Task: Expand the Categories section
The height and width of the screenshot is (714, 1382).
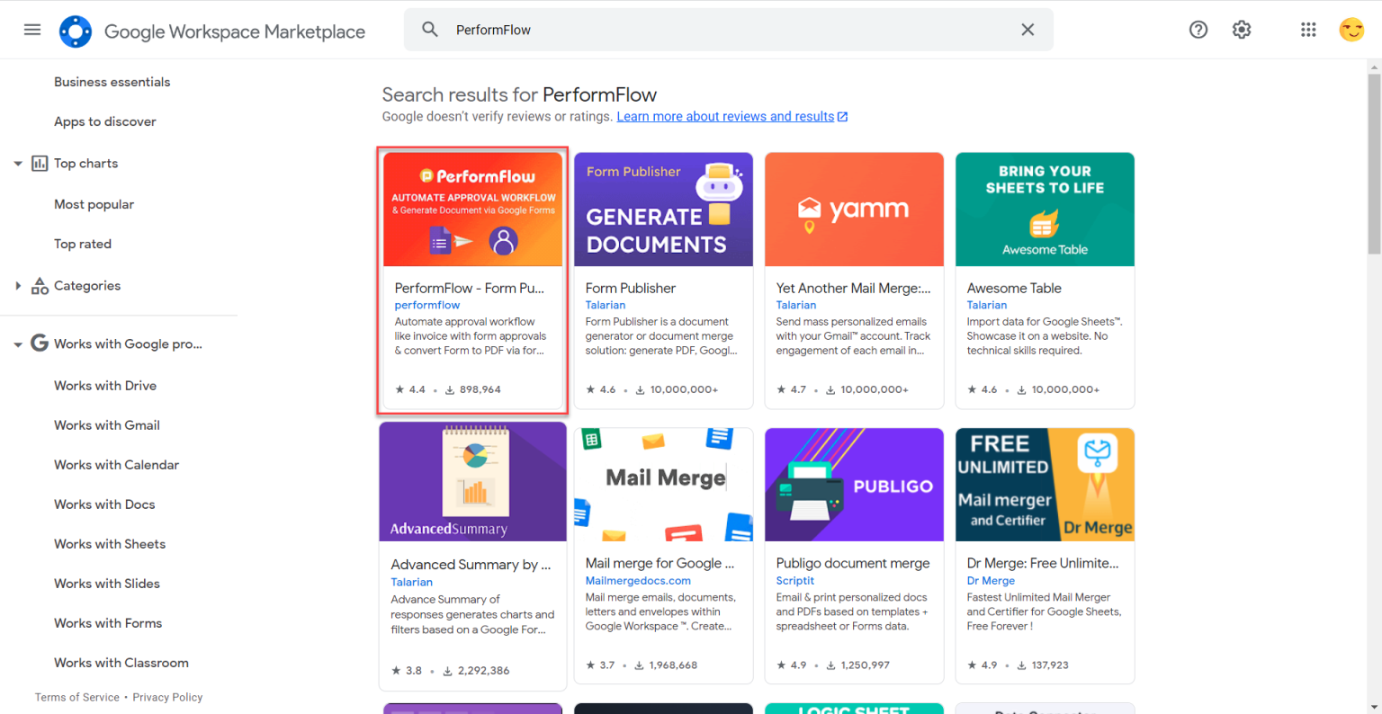Action: [17, 285]
